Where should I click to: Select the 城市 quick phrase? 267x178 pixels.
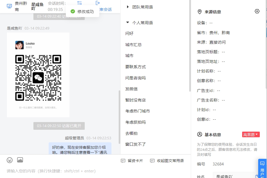129,56
